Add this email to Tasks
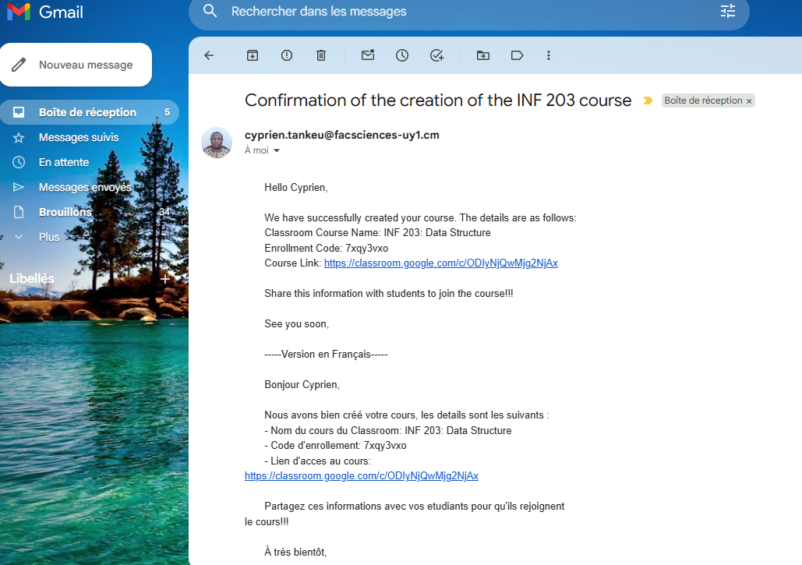Image resolution: width=802 pixels, height=565 pixels. (x=436, y=55)
